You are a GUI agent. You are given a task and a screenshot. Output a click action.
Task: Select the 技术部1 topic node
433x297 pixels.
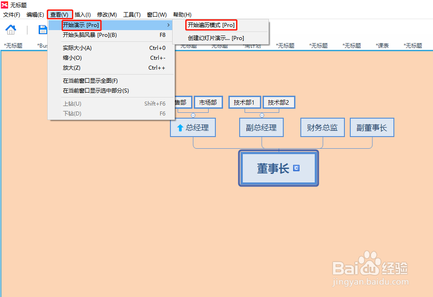click(x=245, y=102)
